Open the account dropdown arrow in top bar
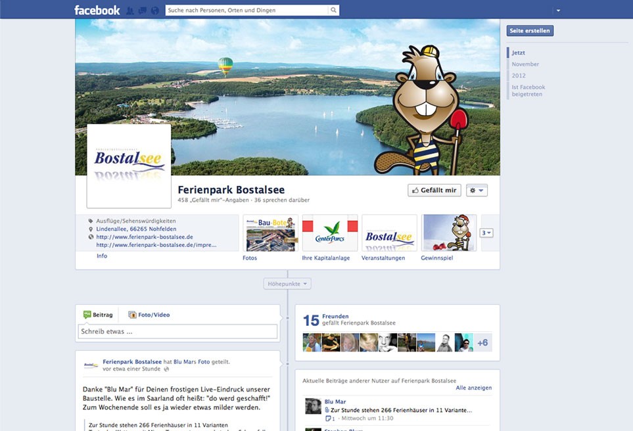Screen dimensions: 633x431 click(x=558, y=11)
